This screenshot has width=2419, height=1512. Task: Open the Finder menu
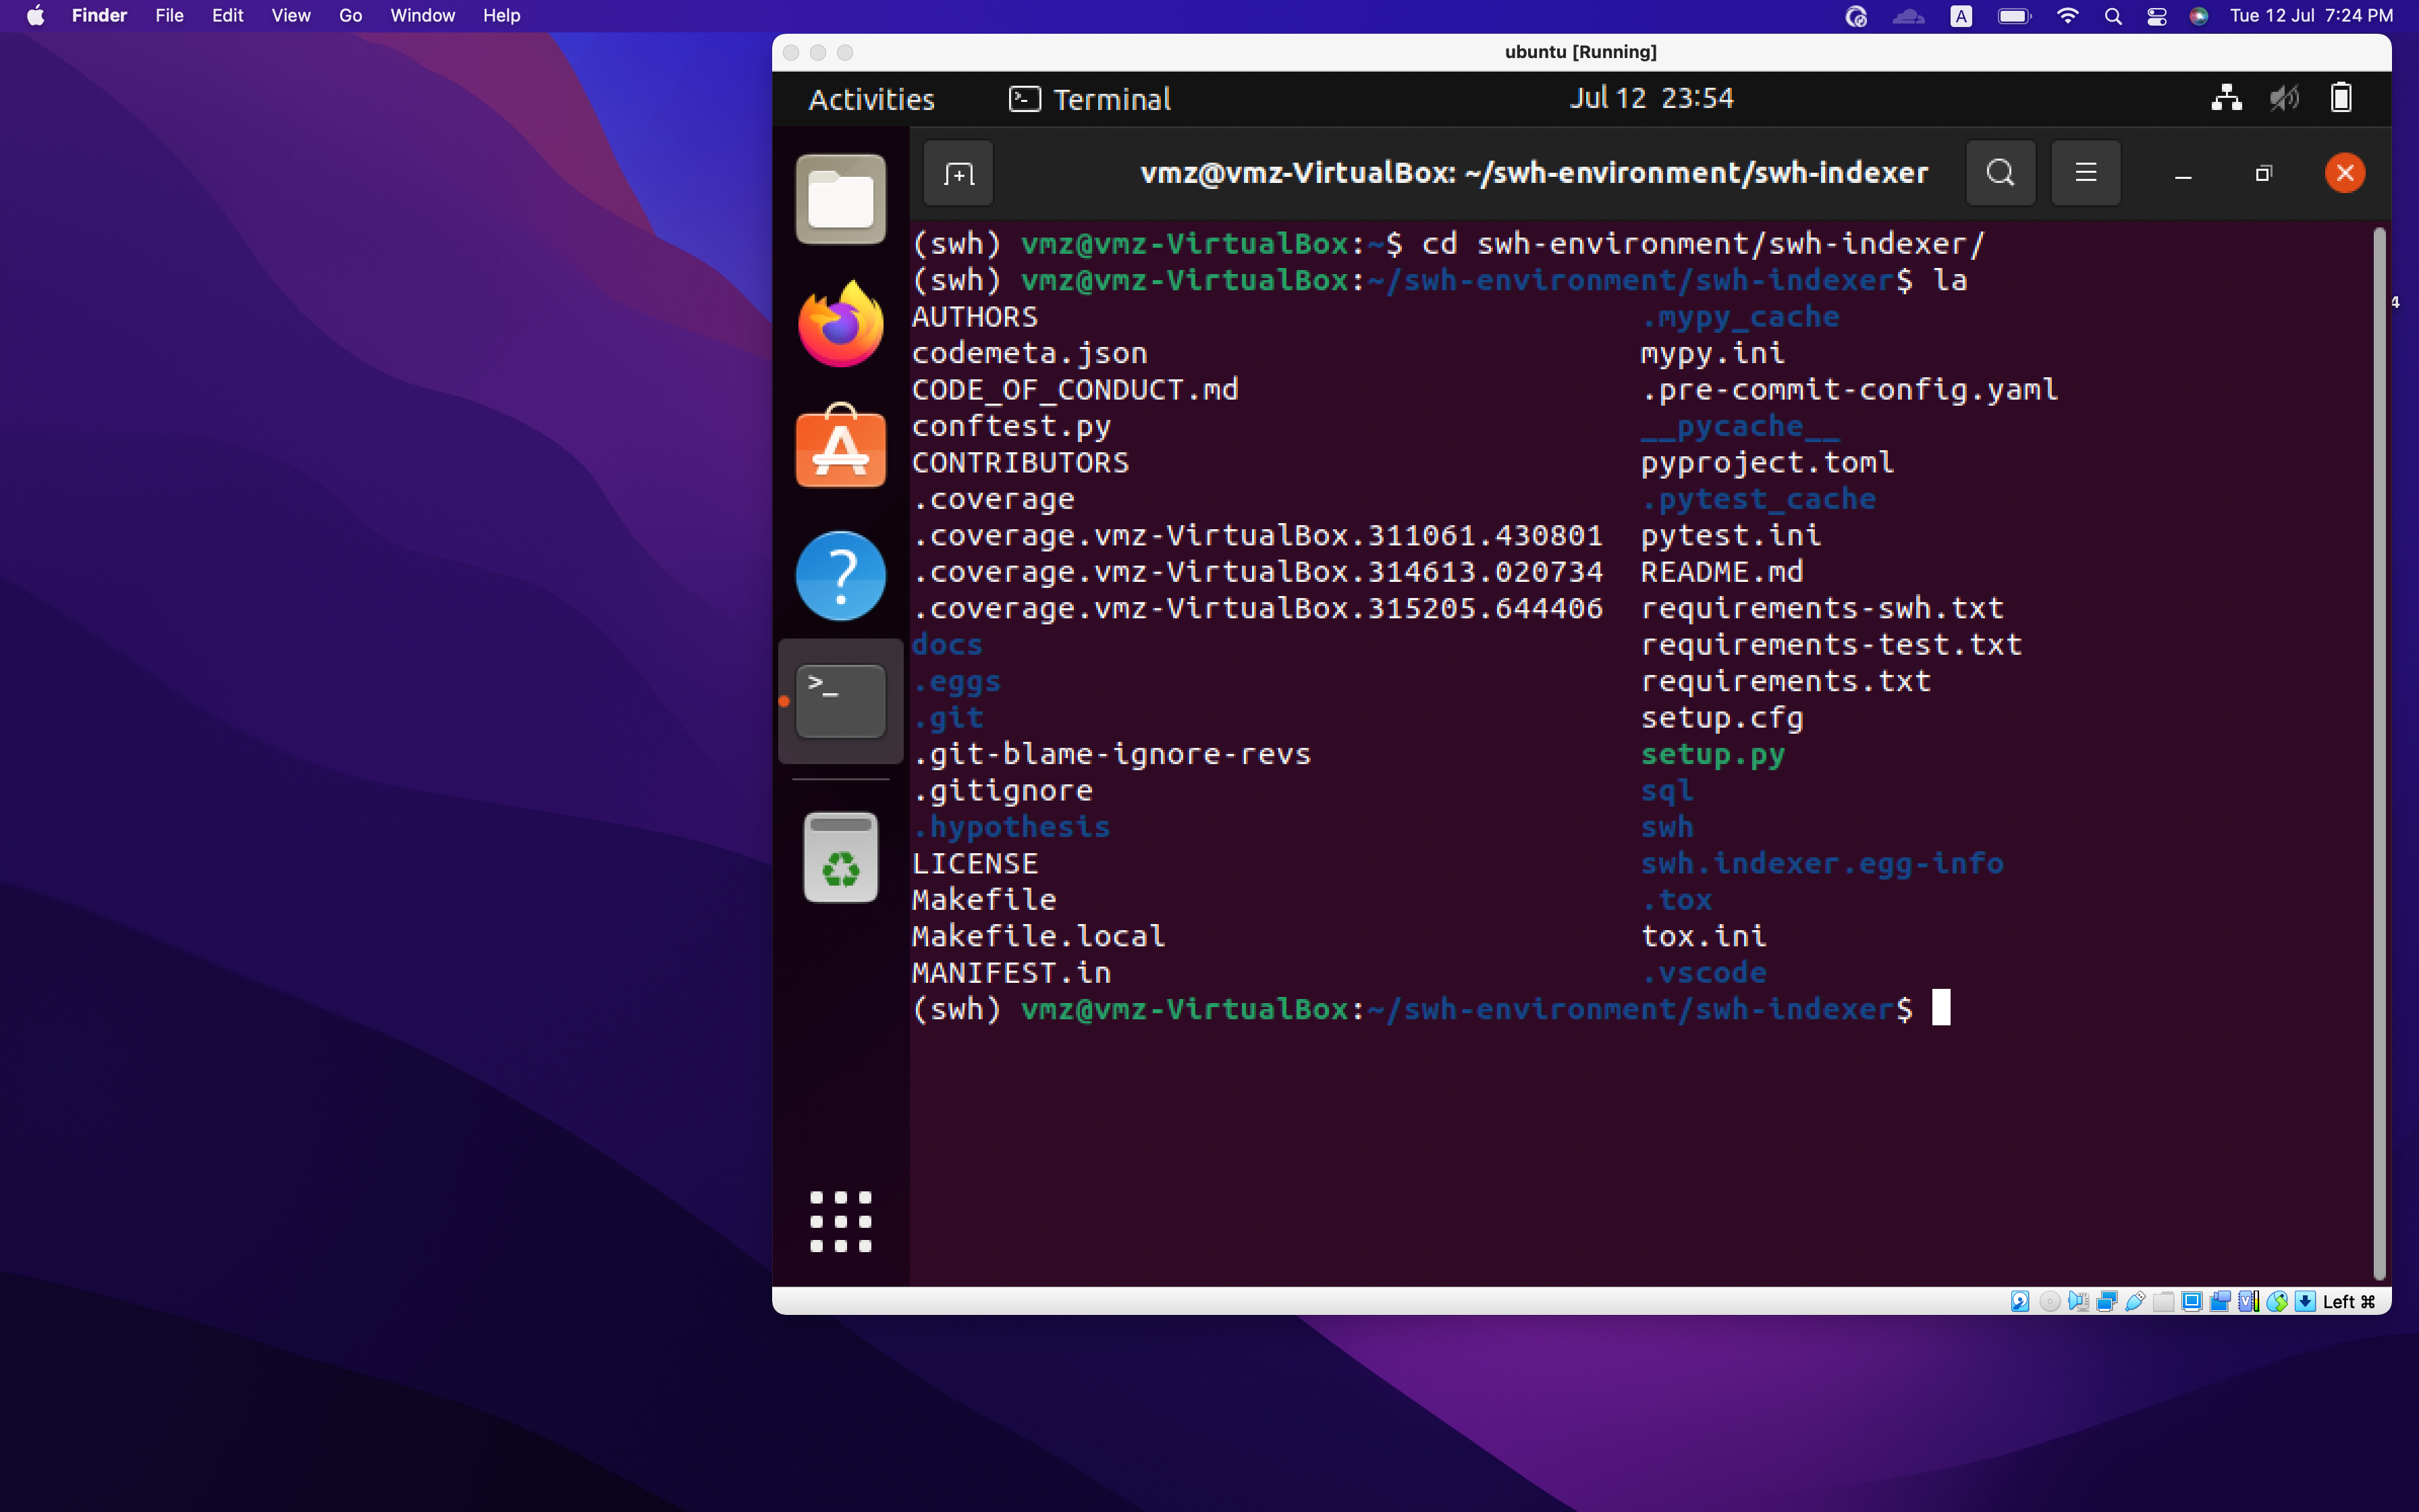[x=99, y=15]
